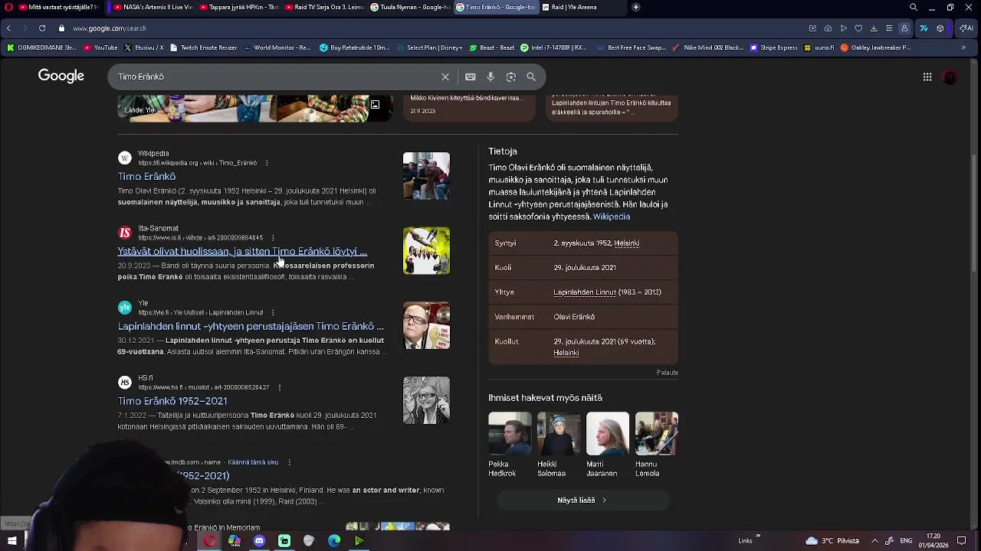Viewport: 981px width, 551px height.
Task: Click the address bar URL google.com/search
Action: tap(110, 28)
